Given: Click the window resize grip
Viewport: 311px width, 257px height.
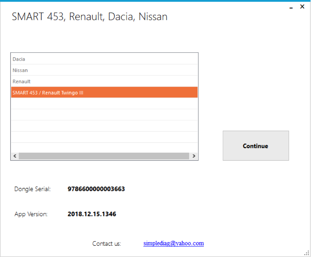Looking at the screenshot, I should point(307,253).
